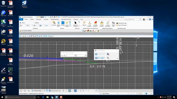The image size is (177, 99).
Task: Expand the Element Selection dialog's extended settings arrow
Action: pyautogui.click(x=117, y=59)
